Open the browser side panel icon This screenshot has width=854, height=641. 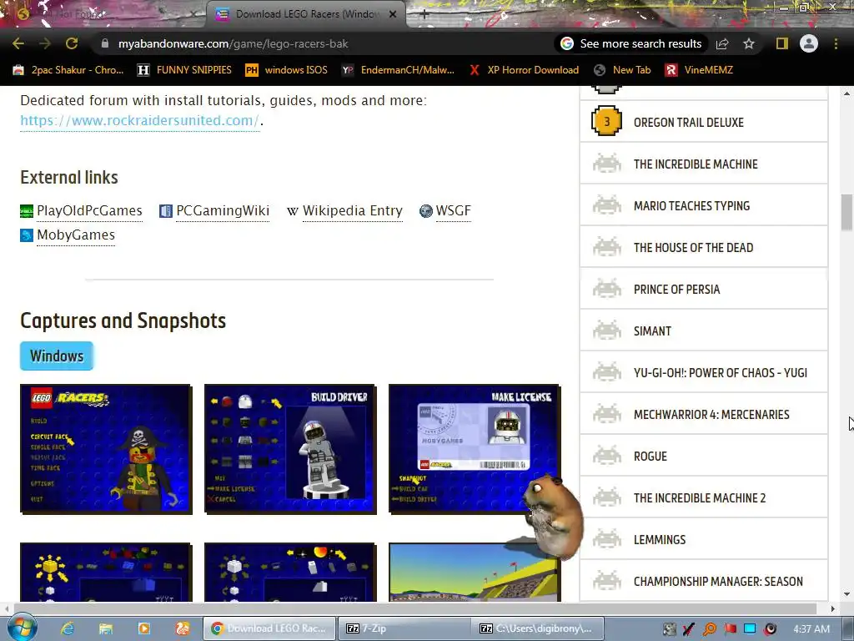point(782,43)
